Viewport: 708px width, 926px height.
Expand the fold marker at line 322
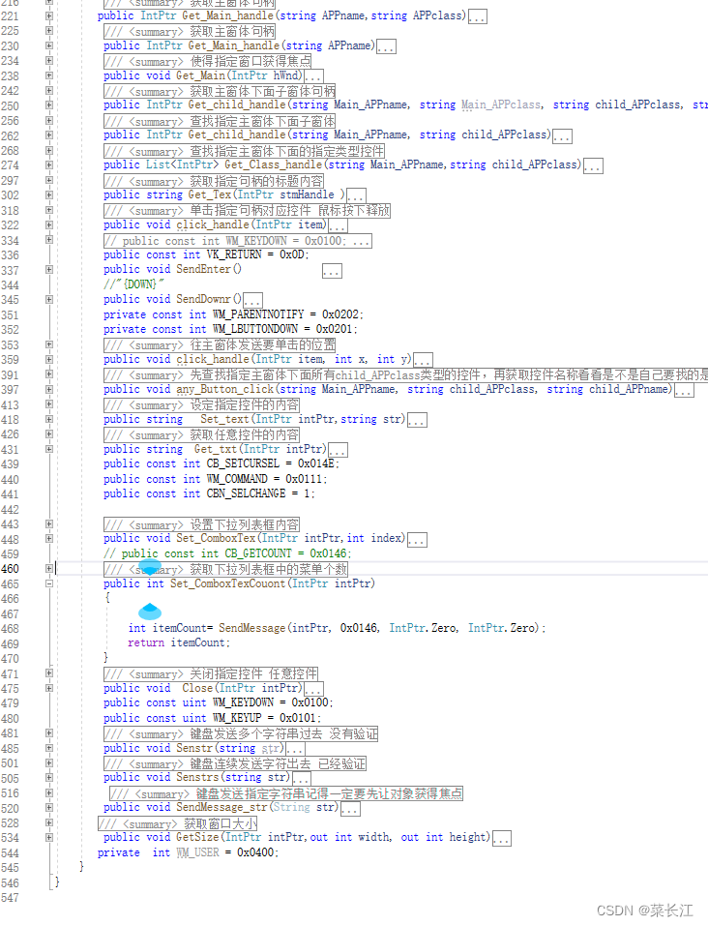click(49, 225)
